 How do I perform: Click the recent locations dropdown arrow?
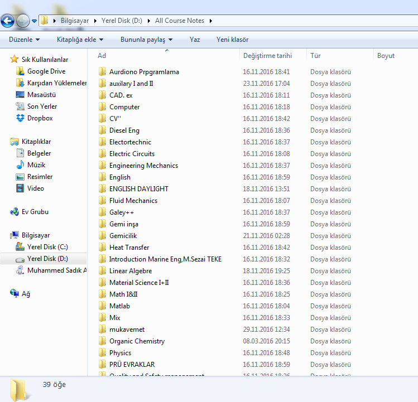(x=35, y=21)
